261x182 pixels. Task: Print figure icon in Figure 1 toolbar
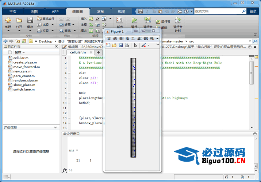(x=127, y=45)
